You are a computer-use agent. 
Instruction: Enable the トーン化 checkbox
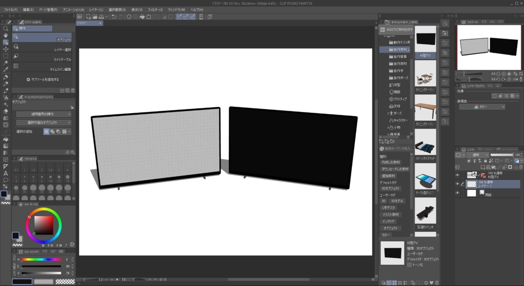point(409,265)
